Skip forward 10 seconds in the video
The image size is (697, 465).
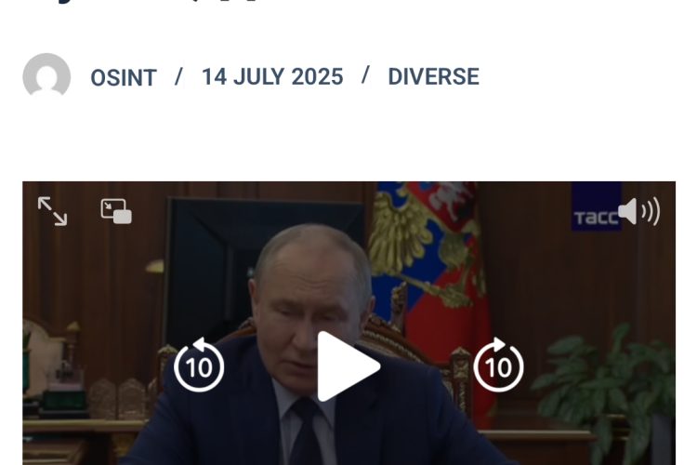click(x=498, y=365)
